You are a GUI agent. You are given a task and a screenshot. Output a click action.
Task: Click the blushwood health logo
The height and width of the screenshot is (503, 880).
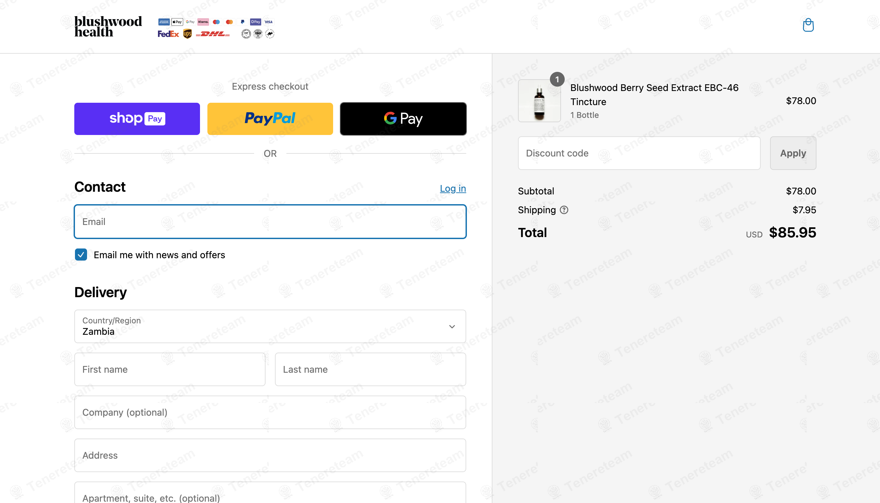(x=108, y=26)
